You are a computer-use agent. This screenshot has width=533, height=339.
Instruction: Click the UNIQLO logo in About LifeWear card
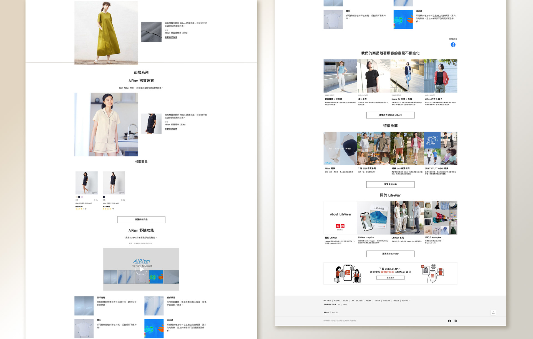pos(340,227)
